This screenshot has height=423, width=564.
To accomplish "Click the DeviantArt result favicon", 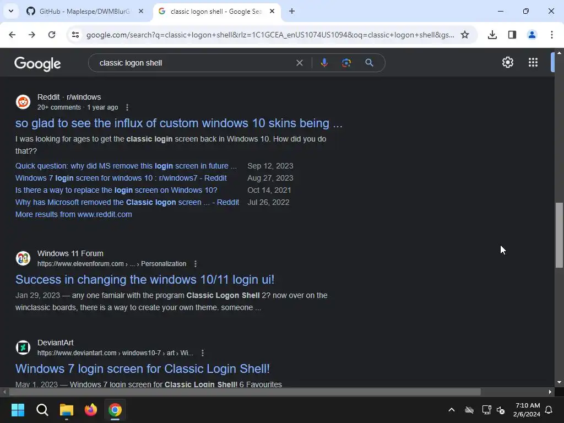I will (x=23, y=348).
